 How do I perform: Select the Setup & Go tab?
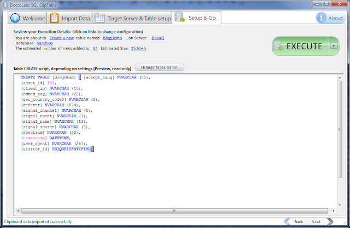click(x=196, y=18)
